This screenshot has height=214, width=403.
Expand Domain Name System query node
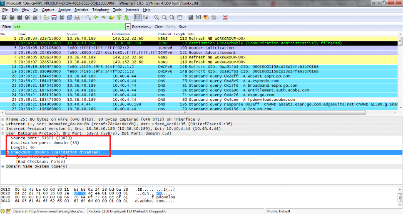(x=3, y=166)
